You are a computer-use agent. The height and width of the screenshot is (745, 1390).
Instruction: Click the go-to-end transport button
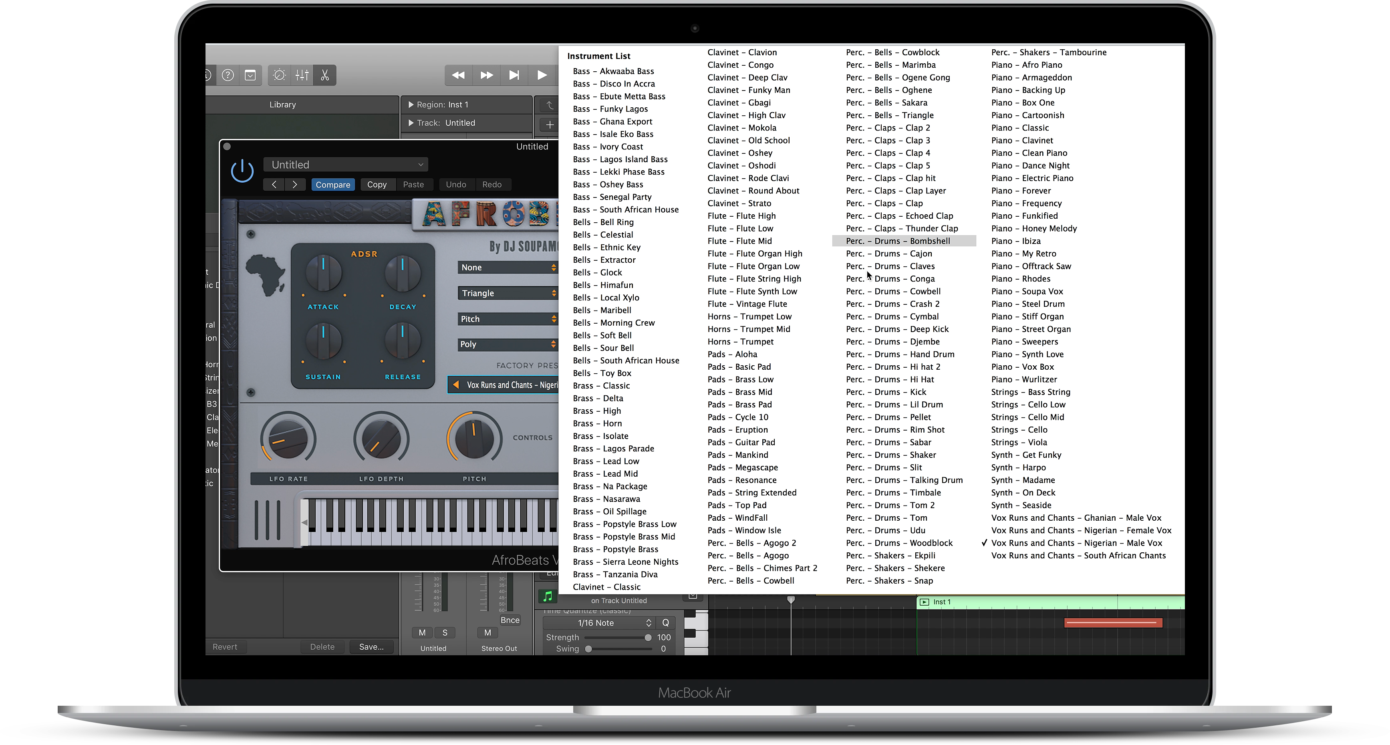[x=514, y=75]
